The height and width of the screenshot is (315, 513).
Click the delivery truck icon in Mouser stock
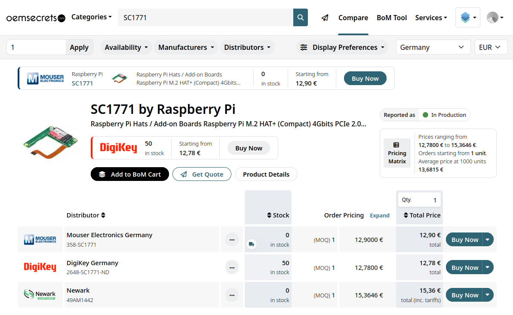tap(252, 244)
